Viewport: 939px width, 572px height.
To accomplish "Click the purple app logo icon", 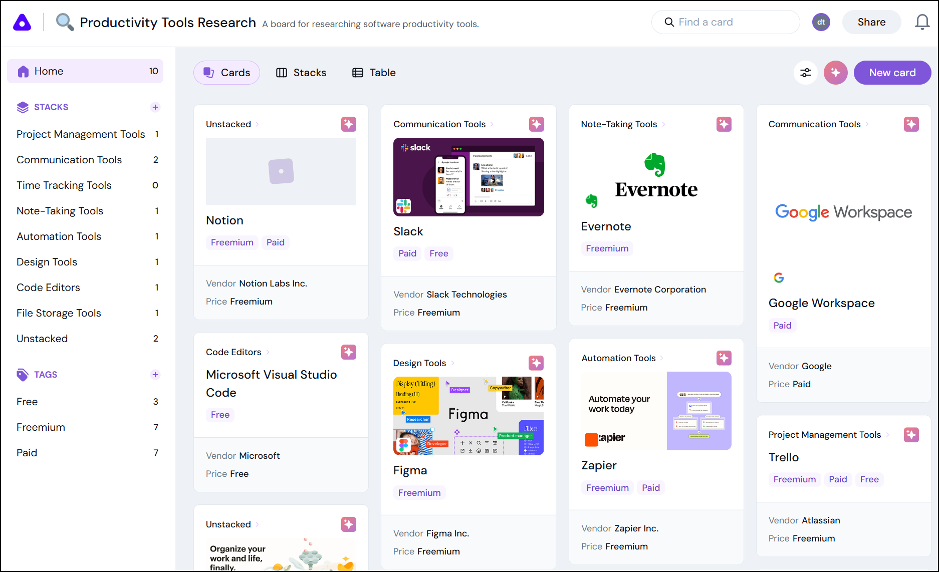I will 22,23.
